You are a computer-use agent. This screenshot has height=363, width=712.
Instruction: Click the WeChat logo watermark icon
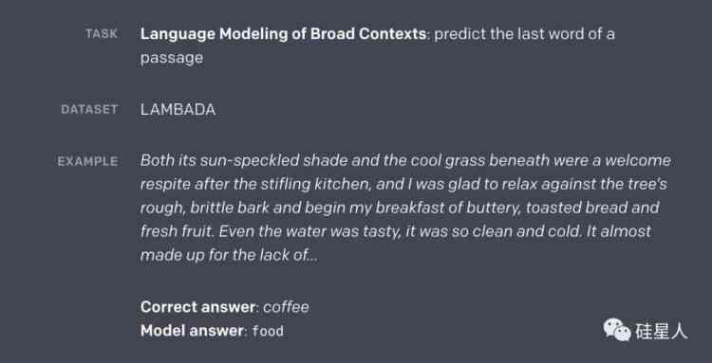coord(617,330)
